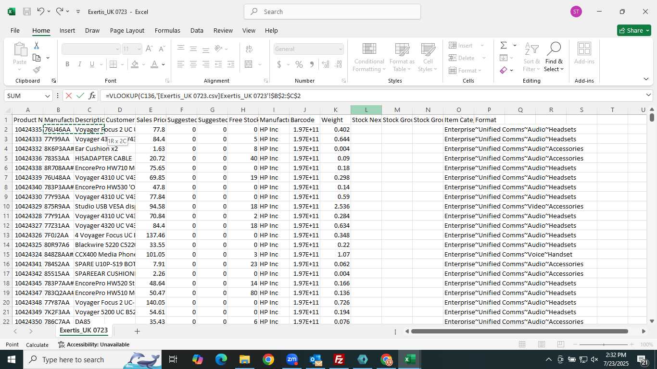Open the font name dropdown
Screen dimensions: 657x369
(x=117, y=49)
